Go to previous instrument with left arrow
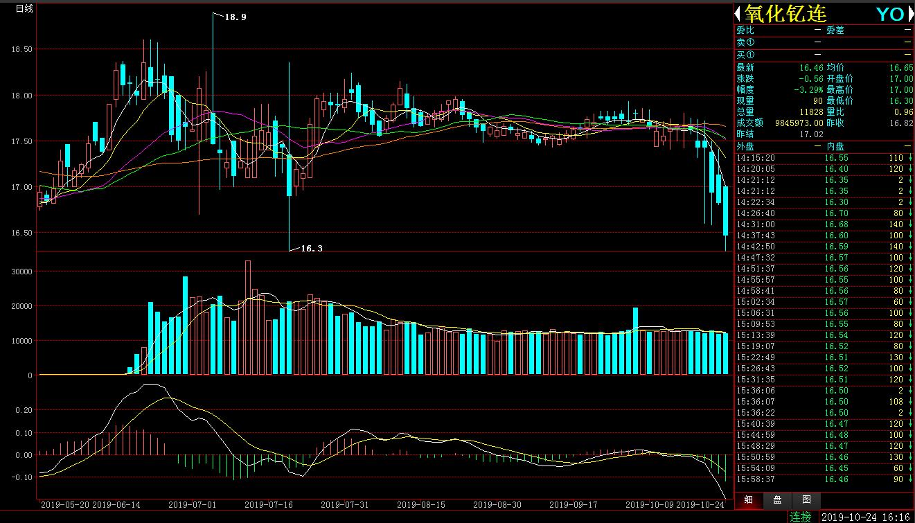 pyautogui.click(x=738, y=14)
